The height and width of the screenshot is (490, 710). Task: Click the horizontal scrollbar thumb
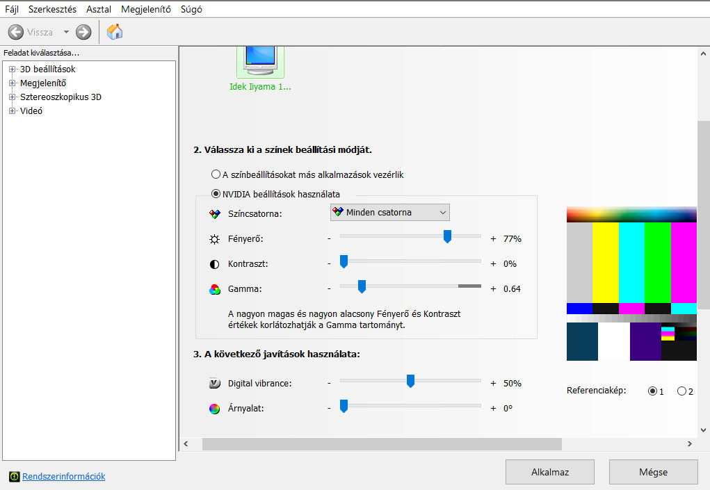(382, 444)
